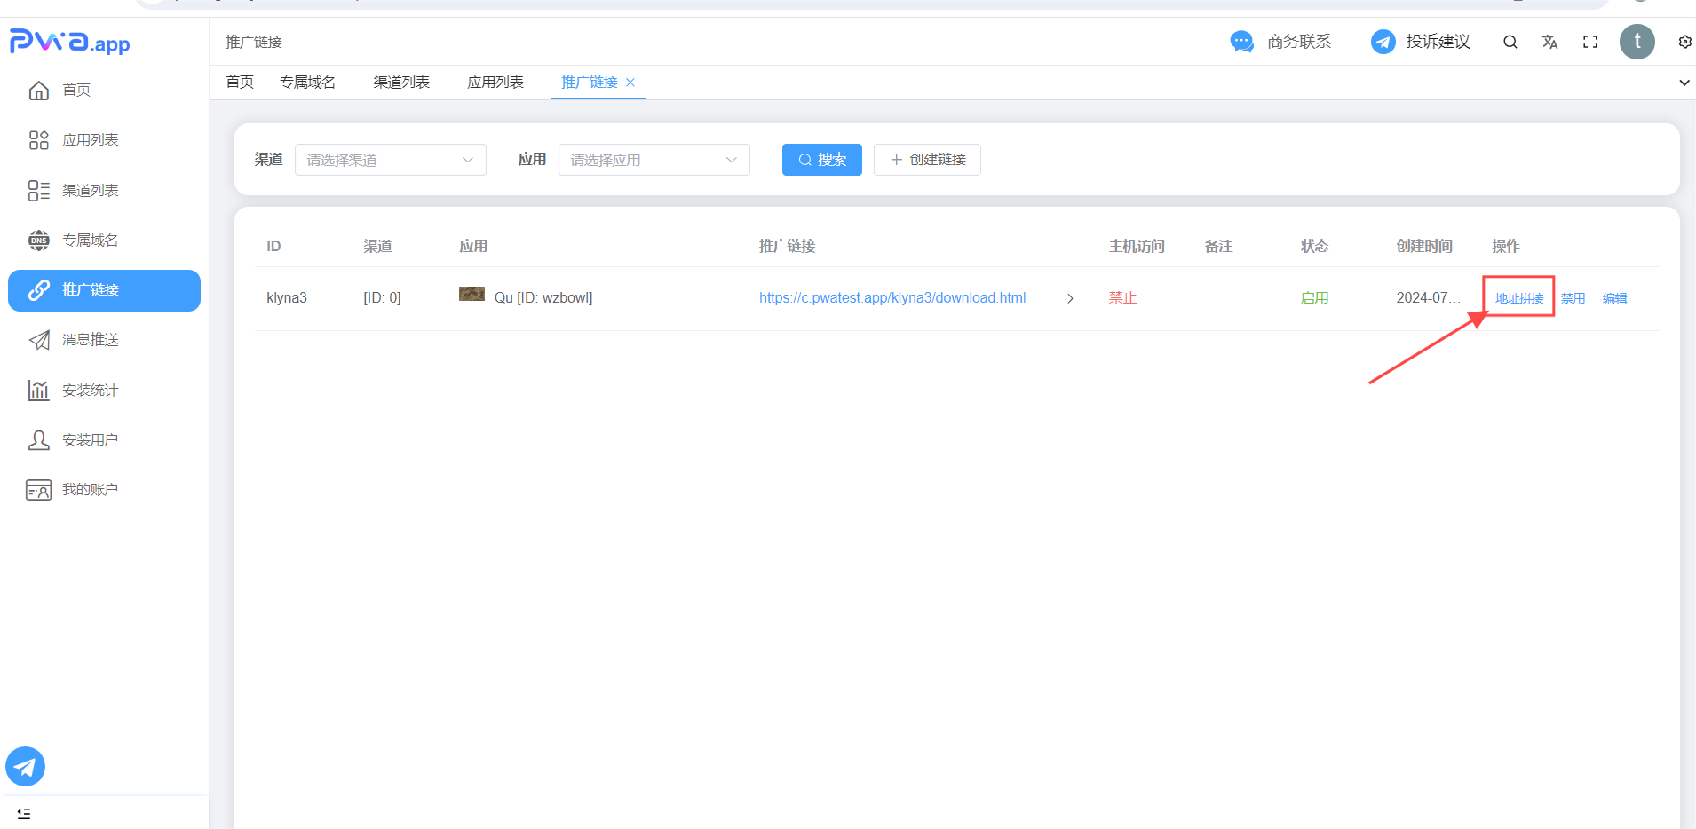Expand the tabs overflow chevron

pos(1684,83)
